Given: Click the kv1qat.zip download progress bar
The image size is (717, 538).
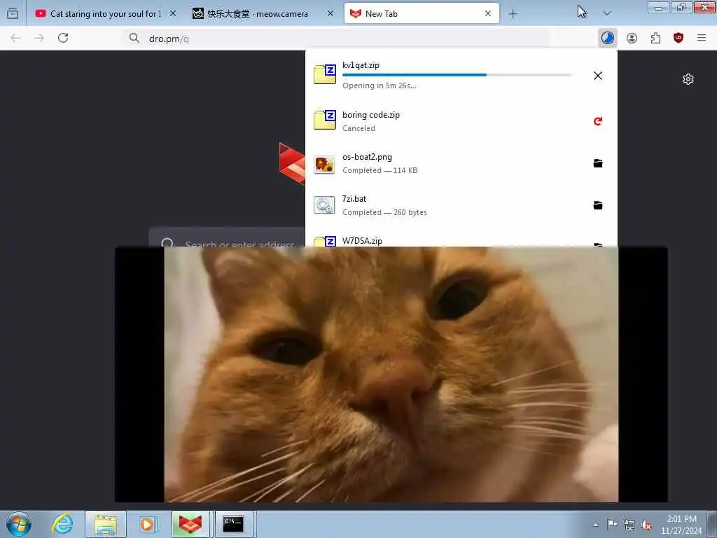Looking at the screenshot, I should 457,74.
